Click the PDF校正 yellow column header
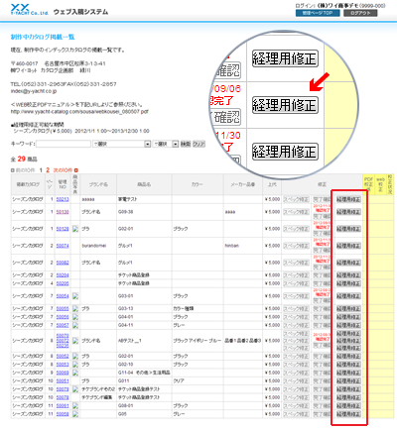Image resolution: width=397 pixels, height=430 pixels. click(x=368, y=184)
